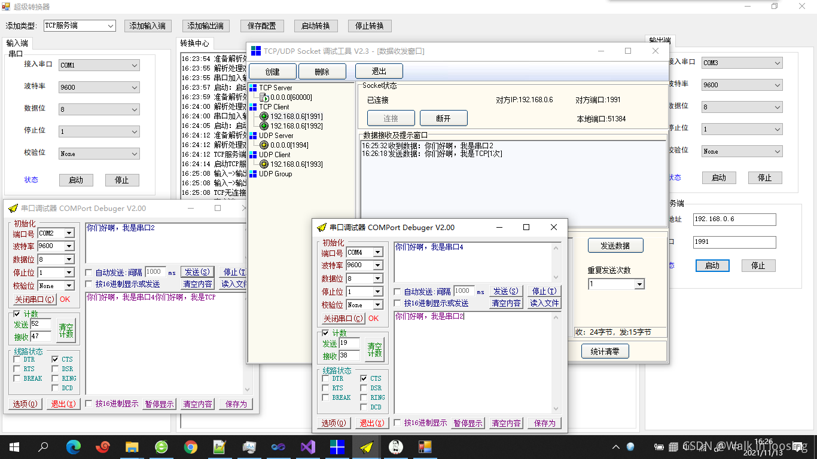Click 清空计数 in the COM2 debugger

[66, 331]
